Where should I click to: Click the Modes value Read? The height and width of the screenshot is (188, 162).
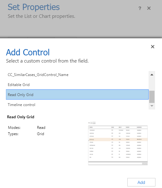click(x=41, y=127)
